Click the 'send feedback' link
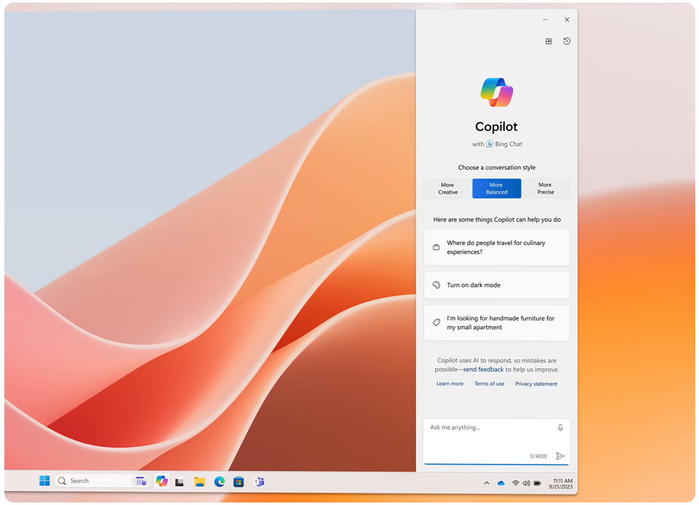The width and height of the screenshot is (699, 505). 483,370
